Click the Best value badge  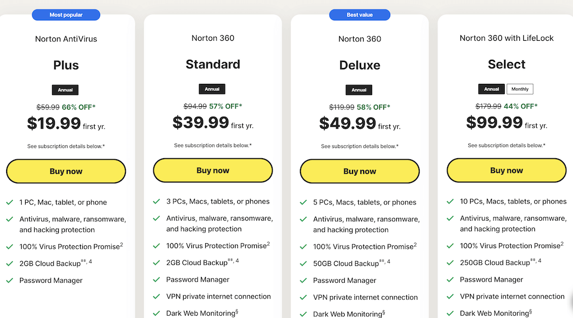click(360, 15)
